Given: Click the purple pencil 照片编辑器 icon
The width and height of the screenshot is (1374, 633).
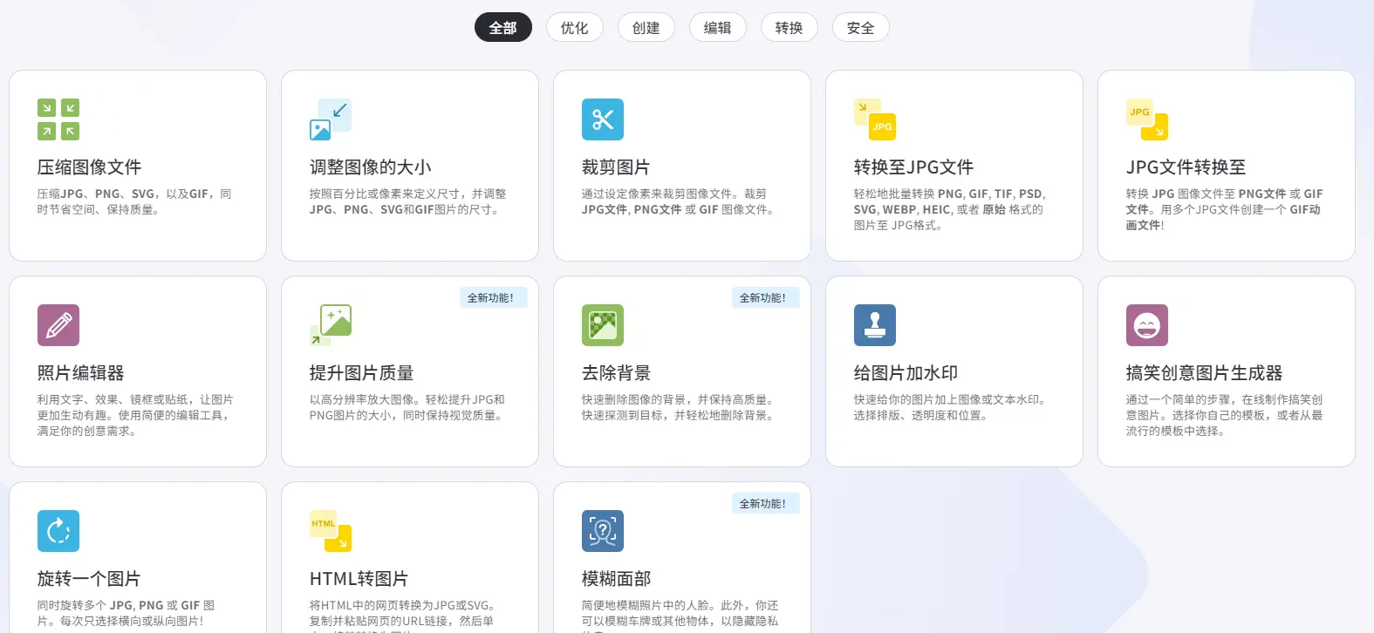Looking at the screenshot, I should (58, 325).
